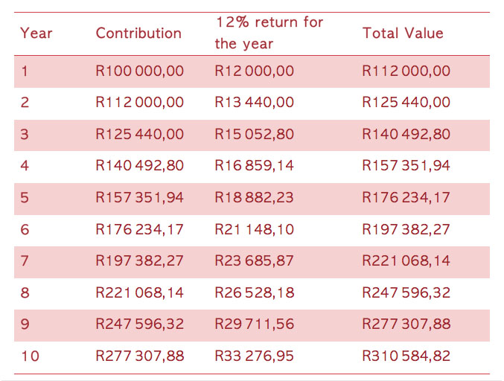
Task: Select the R100 000,00 contribution cell
Action: tap(139, 71)
